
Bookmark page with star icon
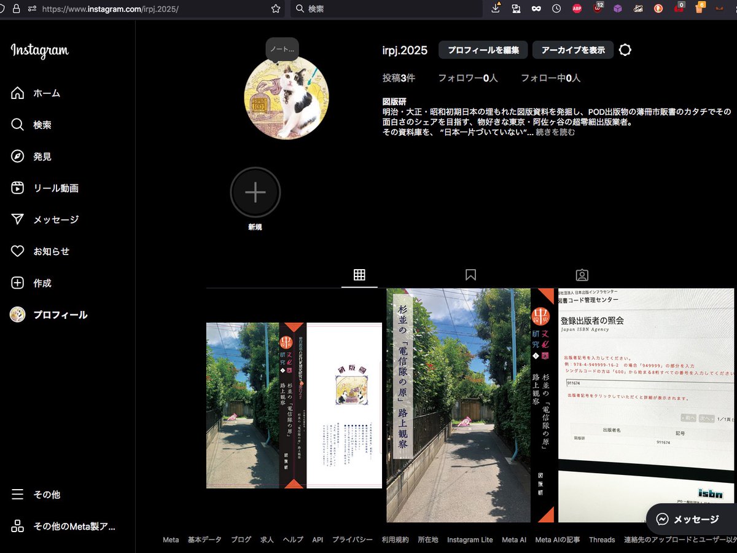coord(276,9)
